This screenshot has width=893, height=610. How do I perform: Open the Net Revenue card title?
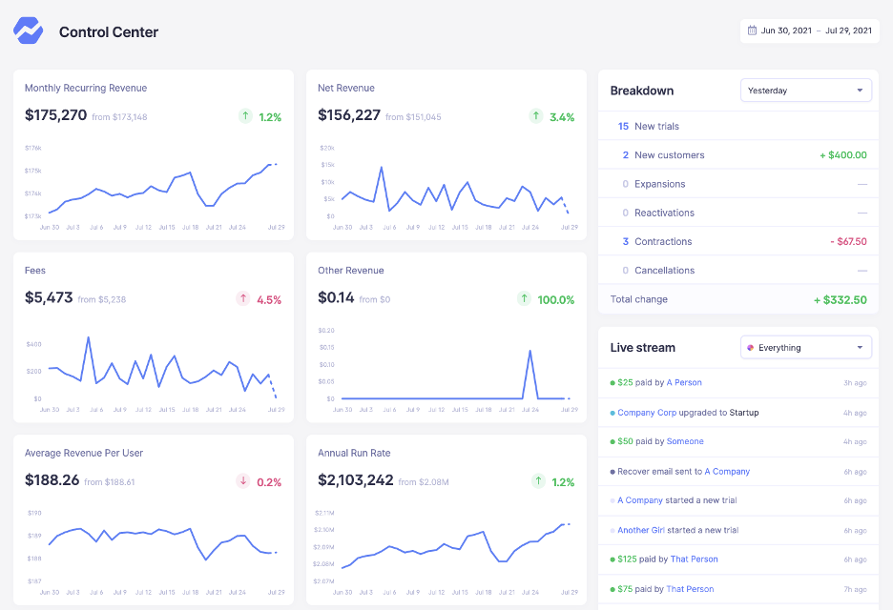pyautogui.click(x=346, y=88)
